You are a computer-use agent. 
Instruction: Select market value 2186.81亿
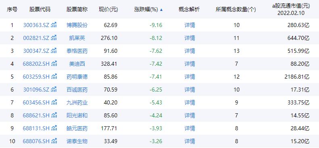pyautogui.click(x=297, y=77)
